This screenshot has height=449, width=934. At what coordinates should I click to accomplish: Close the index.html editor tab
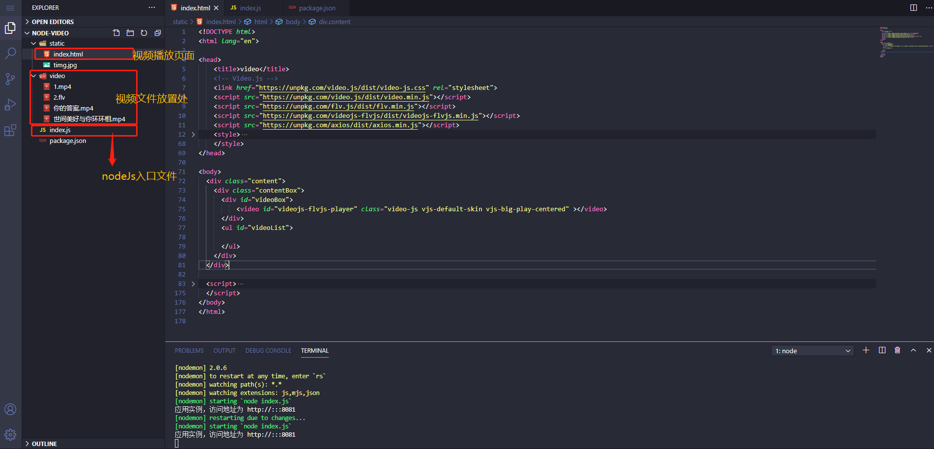(x=216, y=8)
